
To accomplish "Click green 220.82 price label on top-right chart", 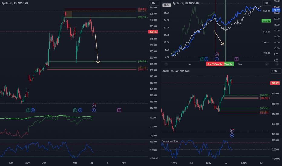I will 266,21.
